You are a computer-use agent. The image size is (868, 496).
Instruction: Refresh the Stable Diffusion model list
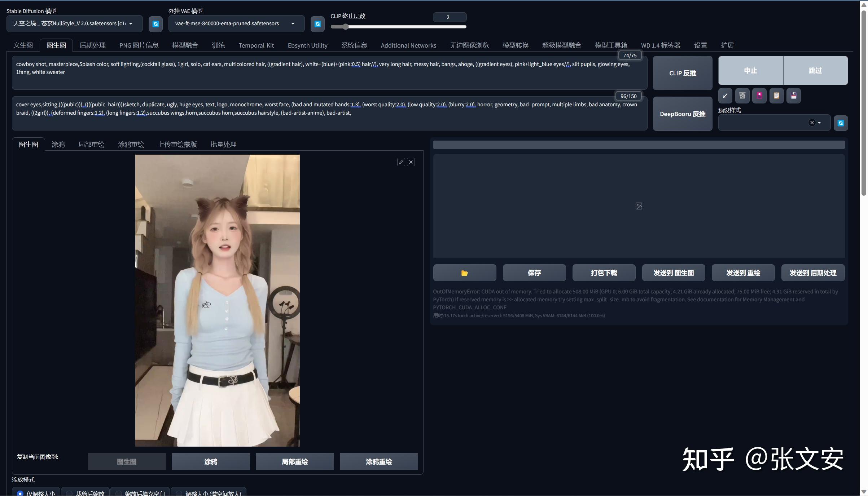pyautogui.click(x=155, y=24)
